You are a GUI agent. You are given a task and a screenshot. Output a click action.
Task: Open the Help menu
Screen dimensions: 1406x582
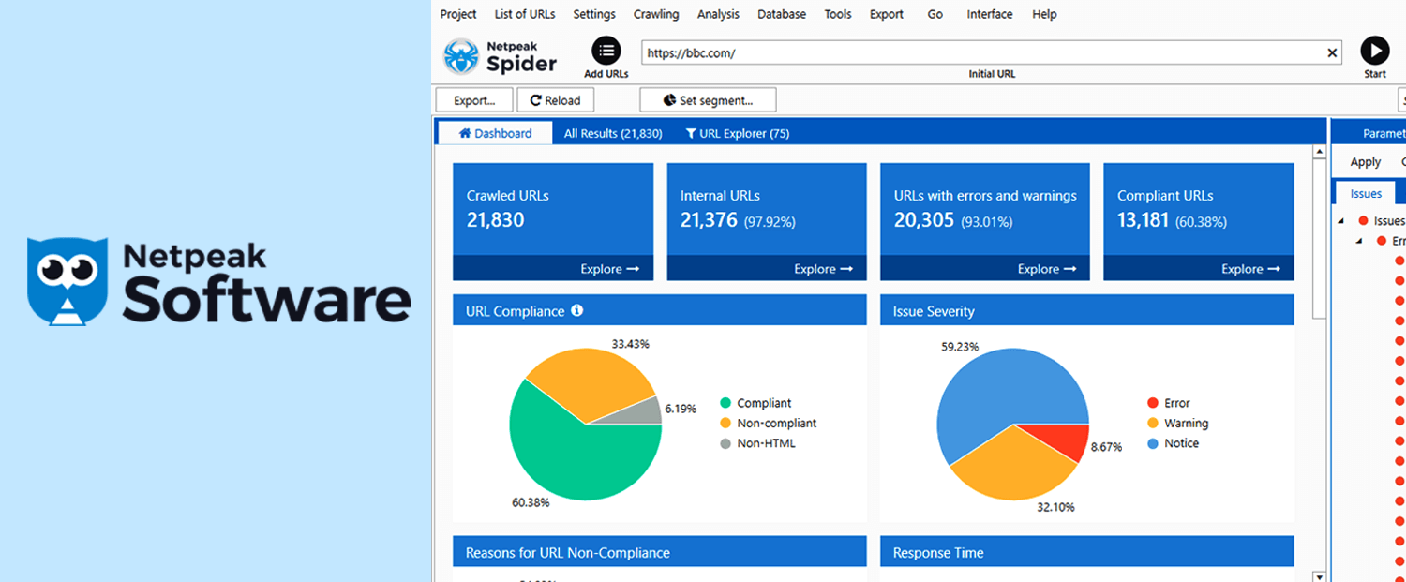1044,14
